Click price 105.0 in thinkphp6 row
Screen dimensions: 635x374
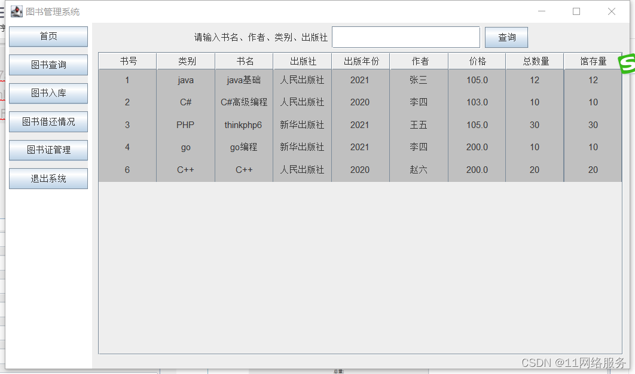coord(477,125)
